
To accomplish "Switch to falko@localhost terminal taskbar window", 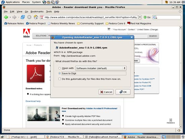I will tap(103, 137).
